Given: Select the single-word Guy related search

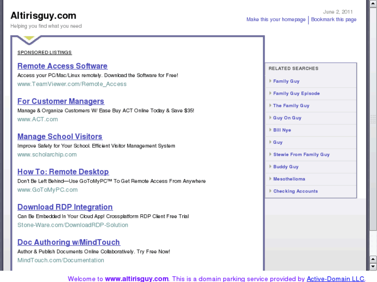Looking at the screenshot, I should click(278, 142).
